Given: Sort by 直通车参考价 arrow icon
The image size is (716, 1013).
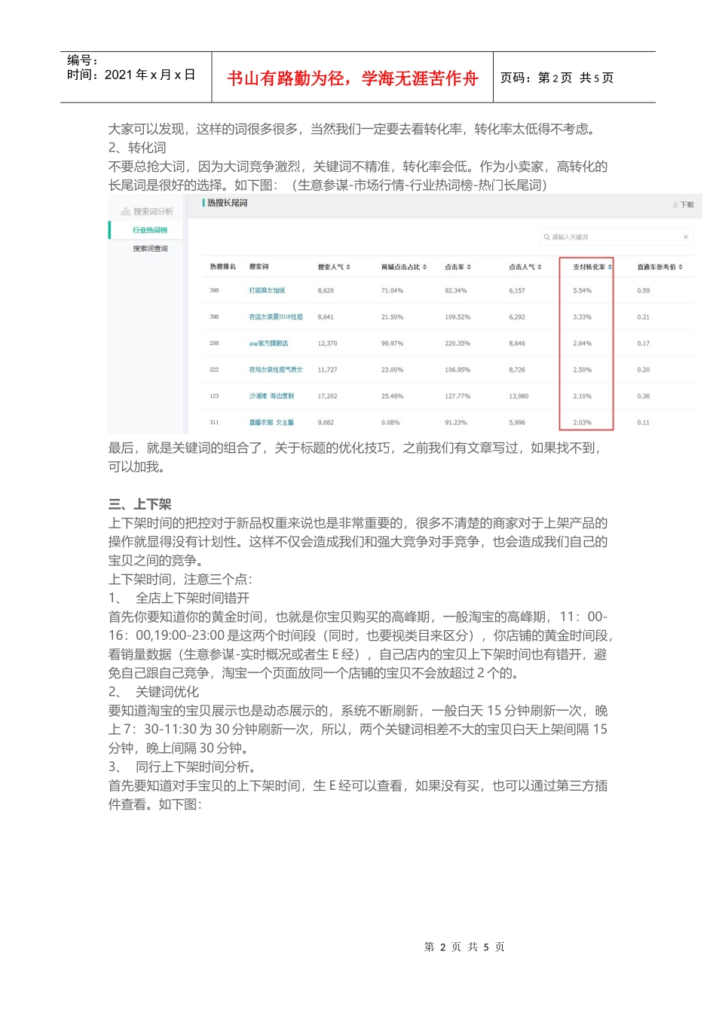Looking at the screenshot, I should tap(681, 267).
